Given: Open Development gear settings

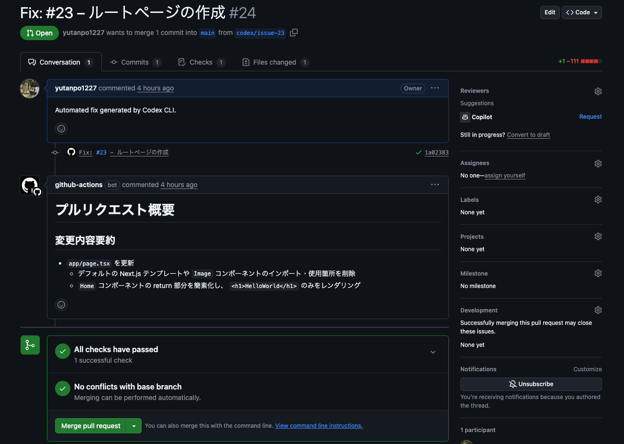Looking at the screenshot, I should click(x=598, y=310).
